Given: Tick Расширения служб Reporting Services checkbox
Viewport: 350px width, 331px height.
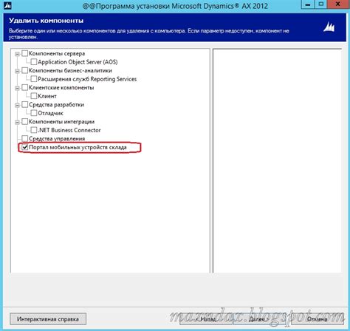Looking at the screenshot, I should (x=34, y=79).
